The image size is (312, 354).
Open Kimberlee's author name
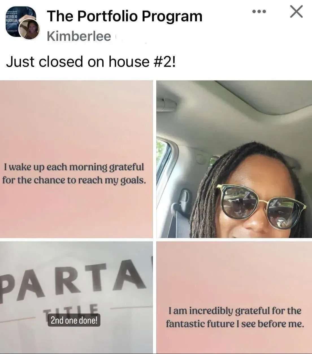click(79, 36)
